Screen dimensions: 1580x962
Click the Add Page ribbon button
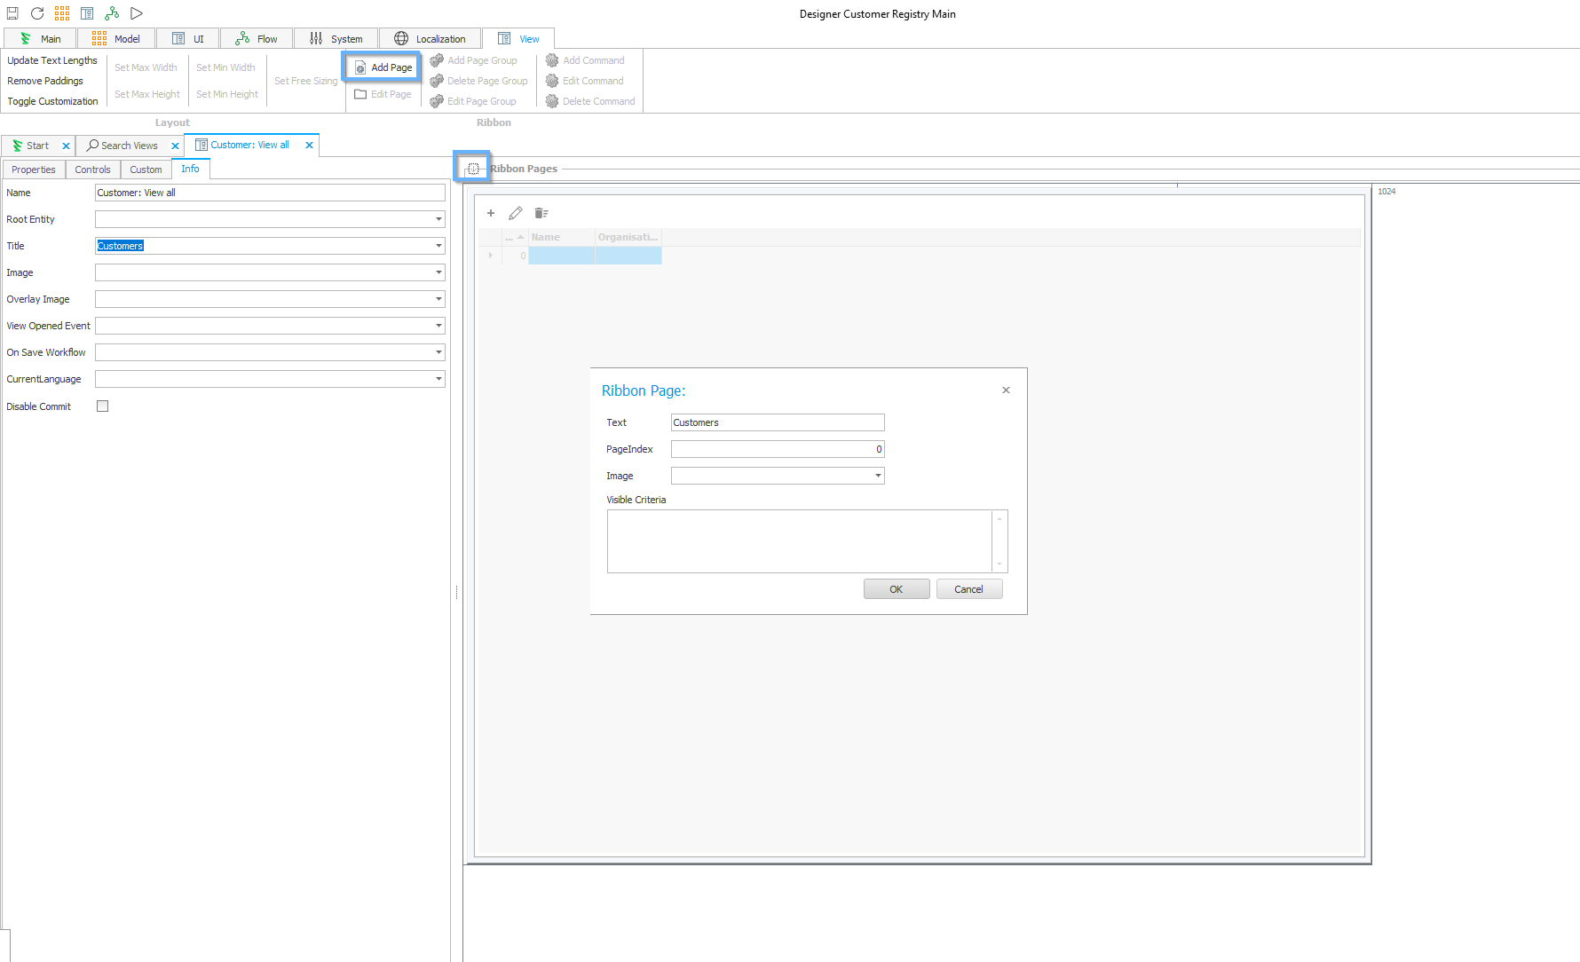coord(383,67)
